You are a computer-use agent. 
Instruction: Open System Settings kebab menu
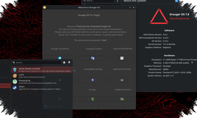click(x=117, y=1)
